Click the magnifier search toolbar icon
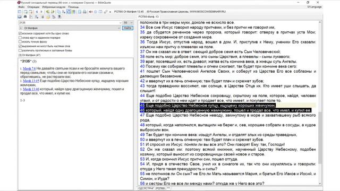The width and height of the screenshot is (340, 191). coord(64,12)
